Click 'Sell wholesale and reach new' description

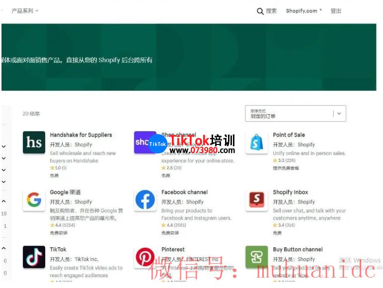point(83,153)
